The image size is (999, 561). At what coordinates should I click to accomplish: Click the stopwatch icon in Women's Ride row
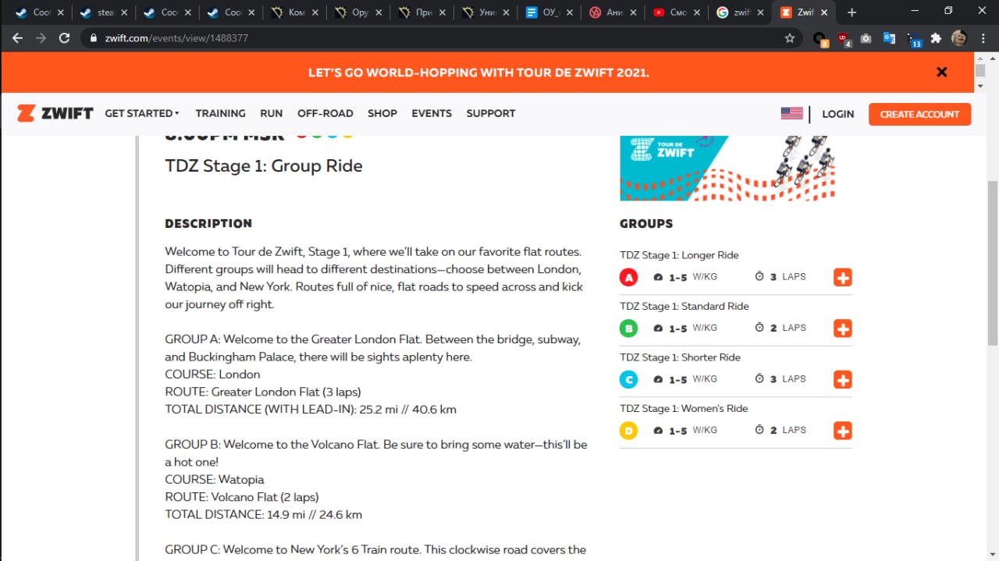(x=759, y=429)
